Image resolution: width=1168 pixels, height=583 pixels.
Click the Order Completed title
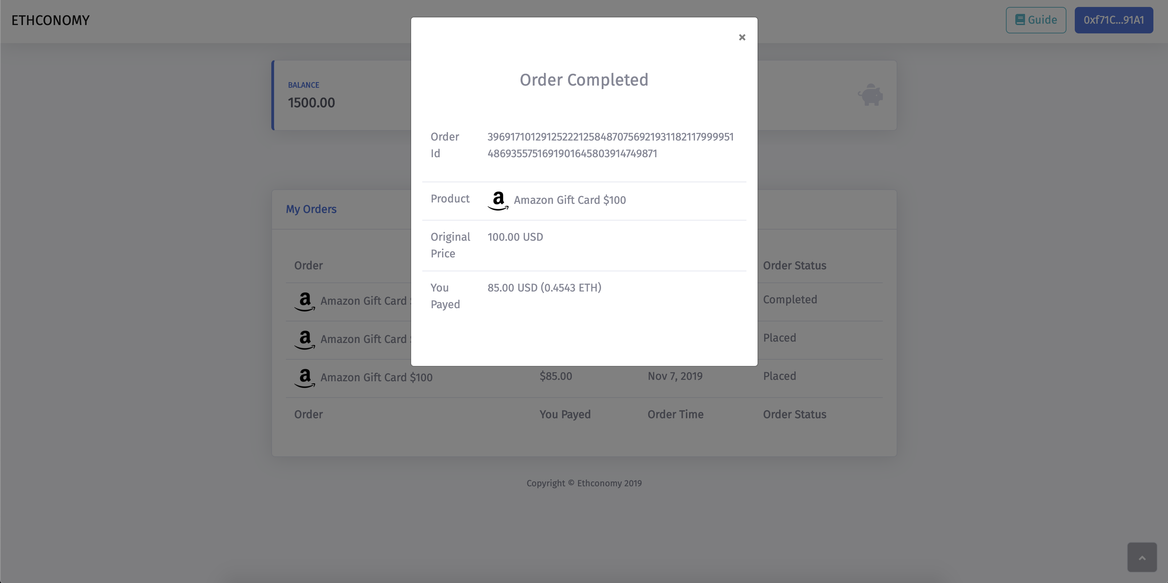pyautogui.click(x=584, y=80)
